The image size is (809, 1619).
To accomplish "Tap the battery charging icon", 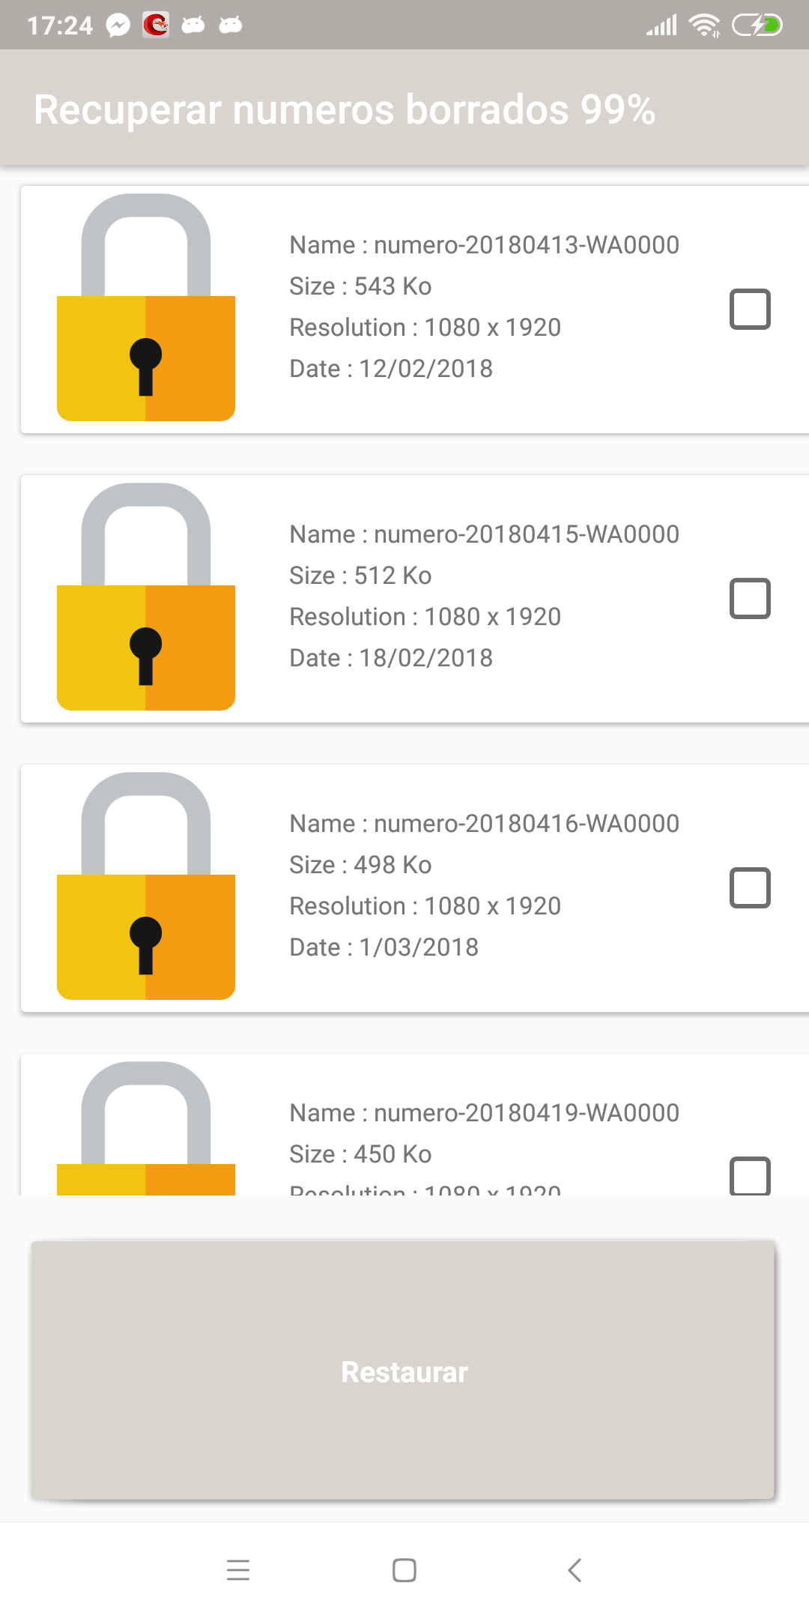I will (x=757, y=25).
